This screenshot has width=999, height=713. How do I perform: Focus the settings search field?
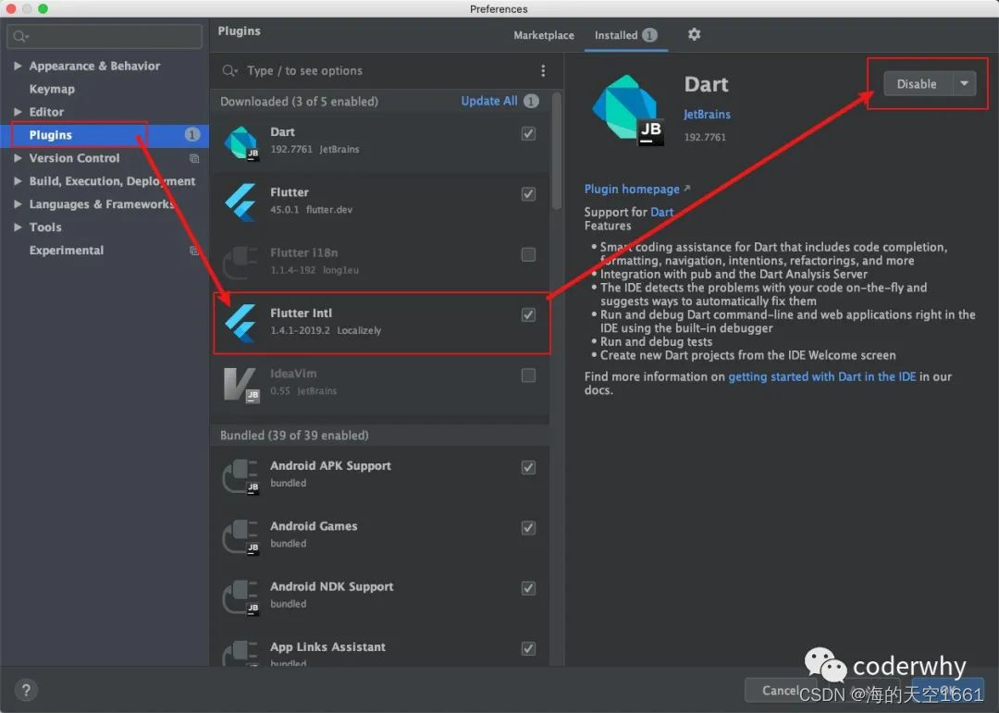coord(105,36)
